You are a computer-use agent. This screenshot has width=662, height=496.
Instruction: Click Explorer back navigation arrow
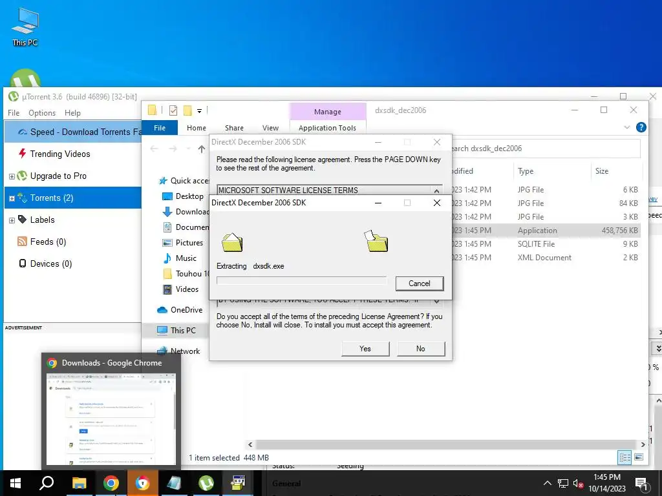pyautogui.click(x=154, y=149)
